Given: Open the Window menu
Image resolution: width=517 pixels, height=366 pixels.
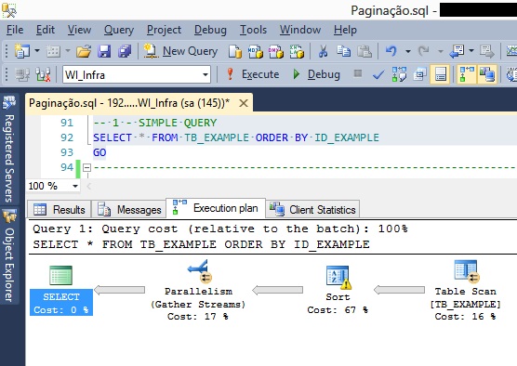Looking at the screenshot, I should pos(300,30).
